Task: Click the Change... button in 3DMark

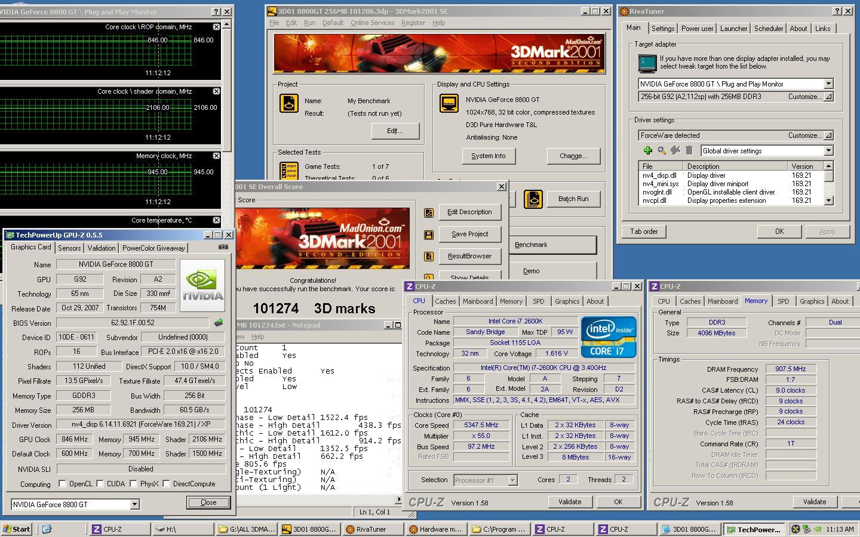Action: coord(573,156)
